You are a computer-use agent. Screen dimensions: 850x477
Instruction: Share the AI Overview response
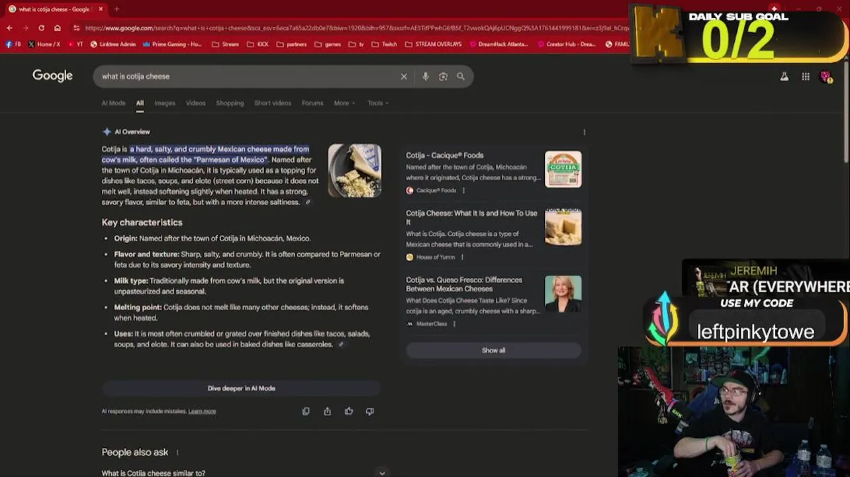327,411
